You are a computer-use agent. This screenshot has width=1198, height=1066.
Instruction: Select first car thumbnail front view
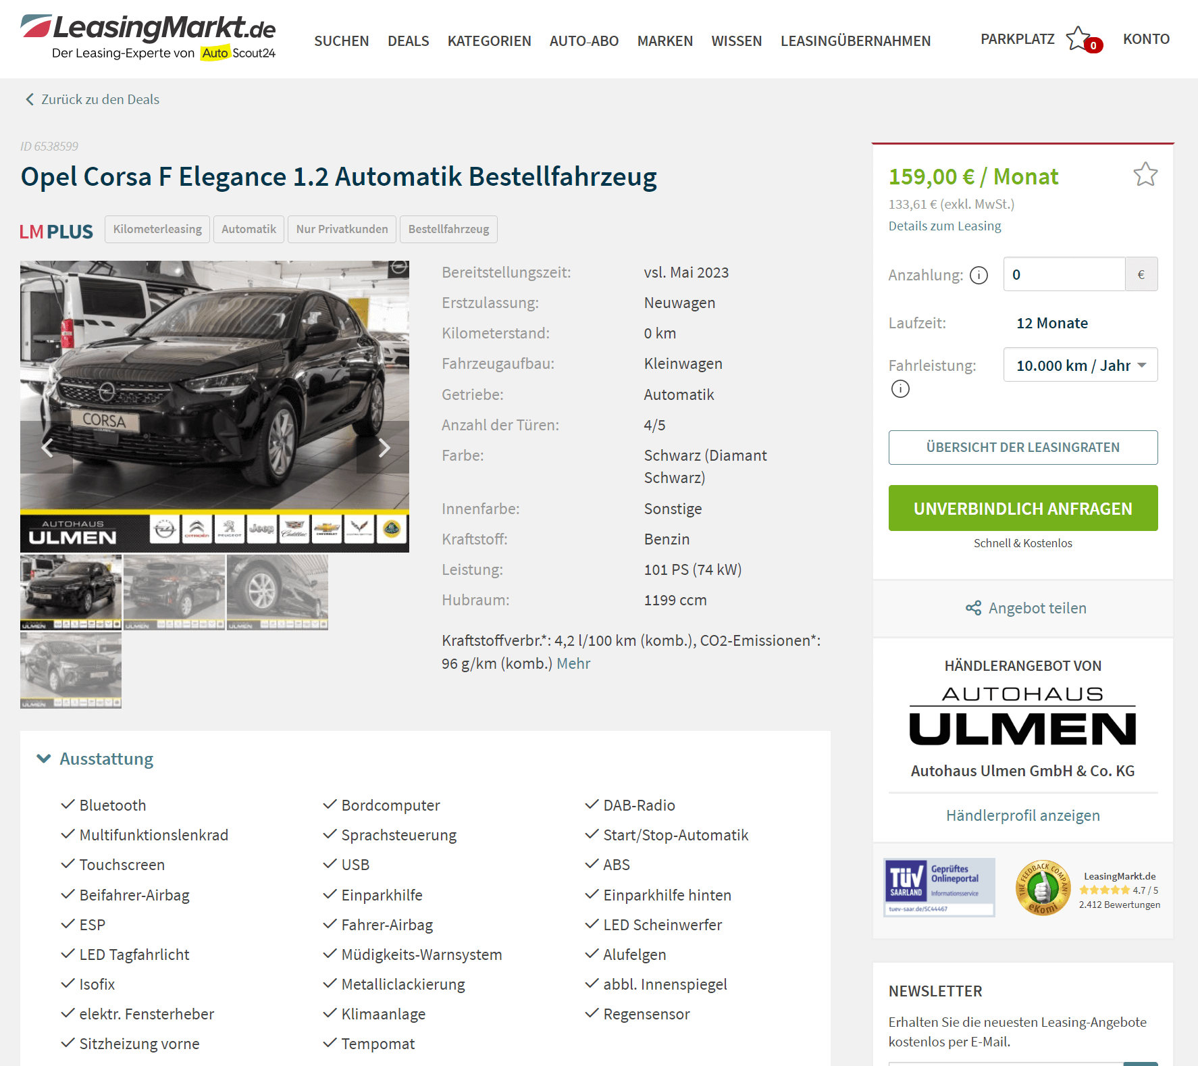(x=71, y=592)
